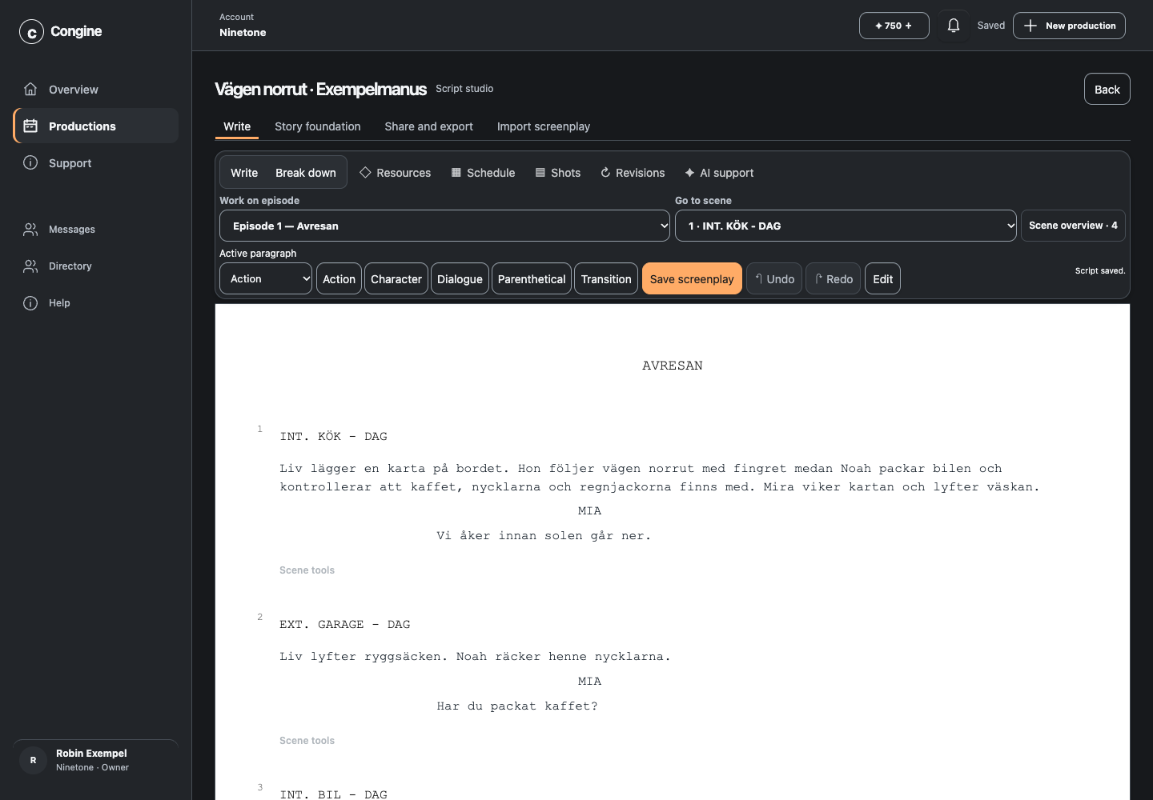Open the Resources panel
This screenshot has width=1153, height=800.
point(396,173)
